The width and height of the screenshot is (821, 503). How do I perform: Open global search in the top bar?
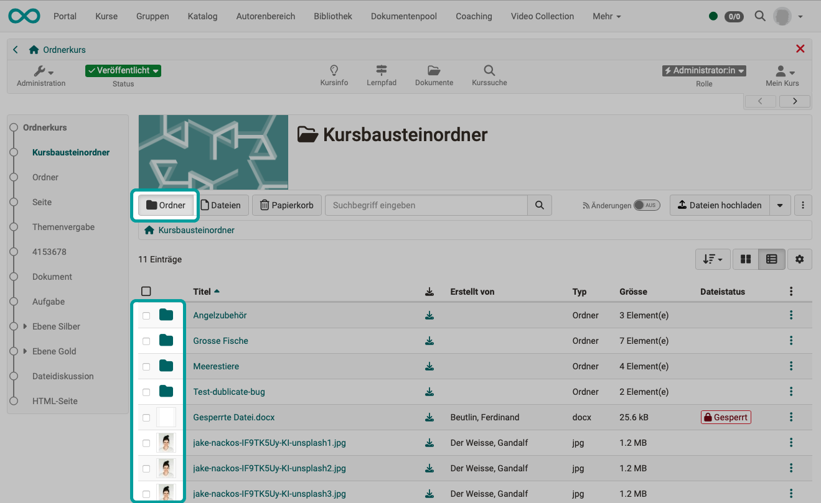coord(759,16)
